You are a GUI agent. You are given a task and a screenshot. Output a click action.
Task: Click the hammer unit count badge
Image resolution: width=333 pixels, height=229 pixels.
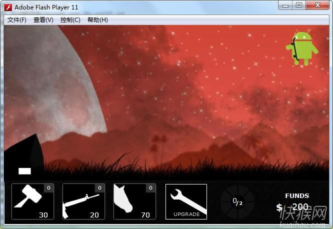tap(48, 188)
